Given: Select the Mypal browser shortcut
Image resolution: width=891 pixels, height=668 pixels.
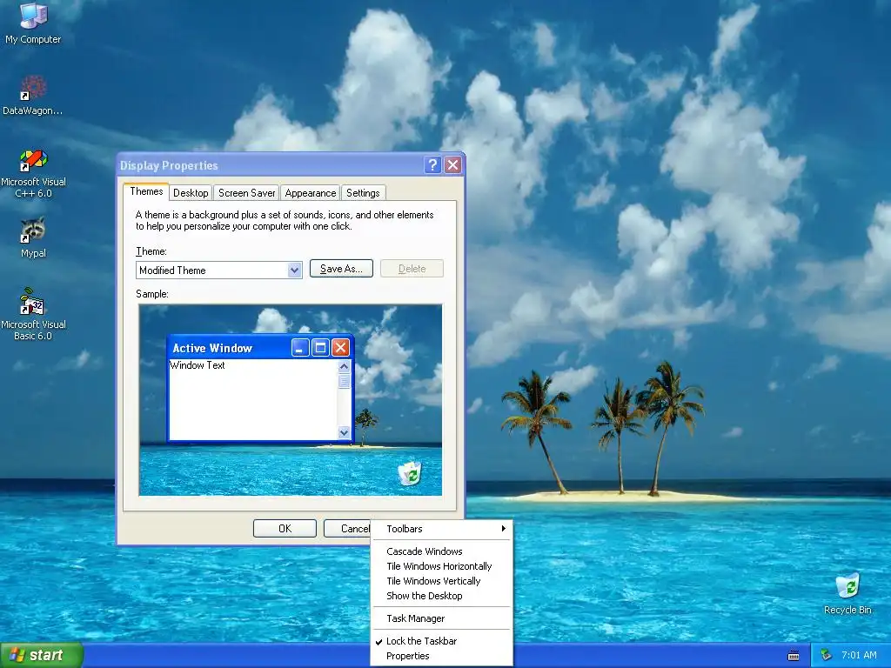Looking at the screenshot, I should point(33,237).
